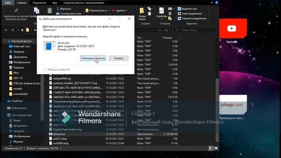This screenshot has width=281, height=158.
Task: Click the ribbon help question icon
Action: click(x=216, y=3)
